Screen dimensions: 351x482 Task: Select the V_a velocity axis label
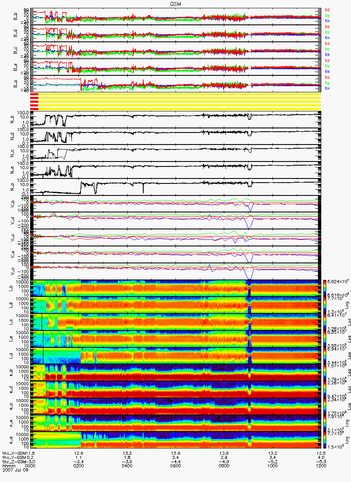tap(12, 271)
